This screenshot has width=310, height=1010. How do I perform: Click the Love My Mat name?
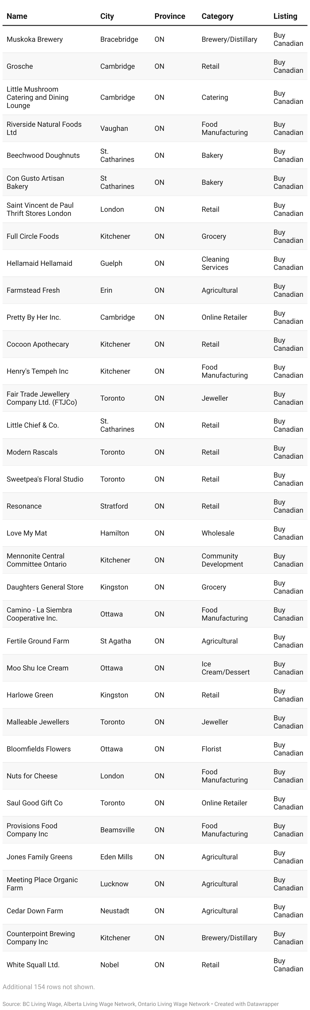pos(27,533)
